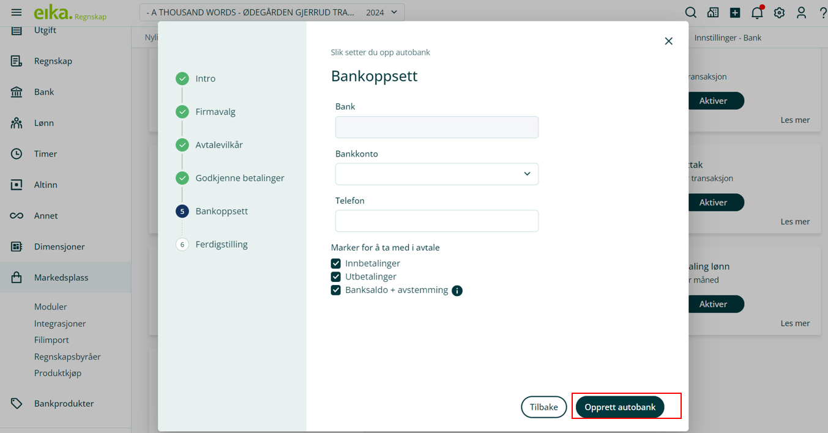Screen dimensions: 828x433
Task: Click the search magnifier icon
Action: [690, 13]
